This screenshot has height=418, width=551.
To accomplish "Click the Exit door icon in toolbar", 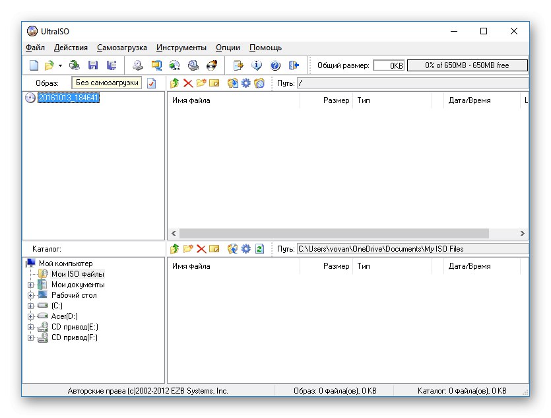I will [294, 65].
